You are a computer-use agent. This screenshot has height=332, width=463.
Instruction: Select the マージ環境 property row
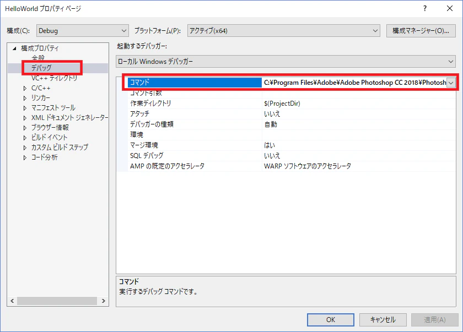click(x=195, y=145)
